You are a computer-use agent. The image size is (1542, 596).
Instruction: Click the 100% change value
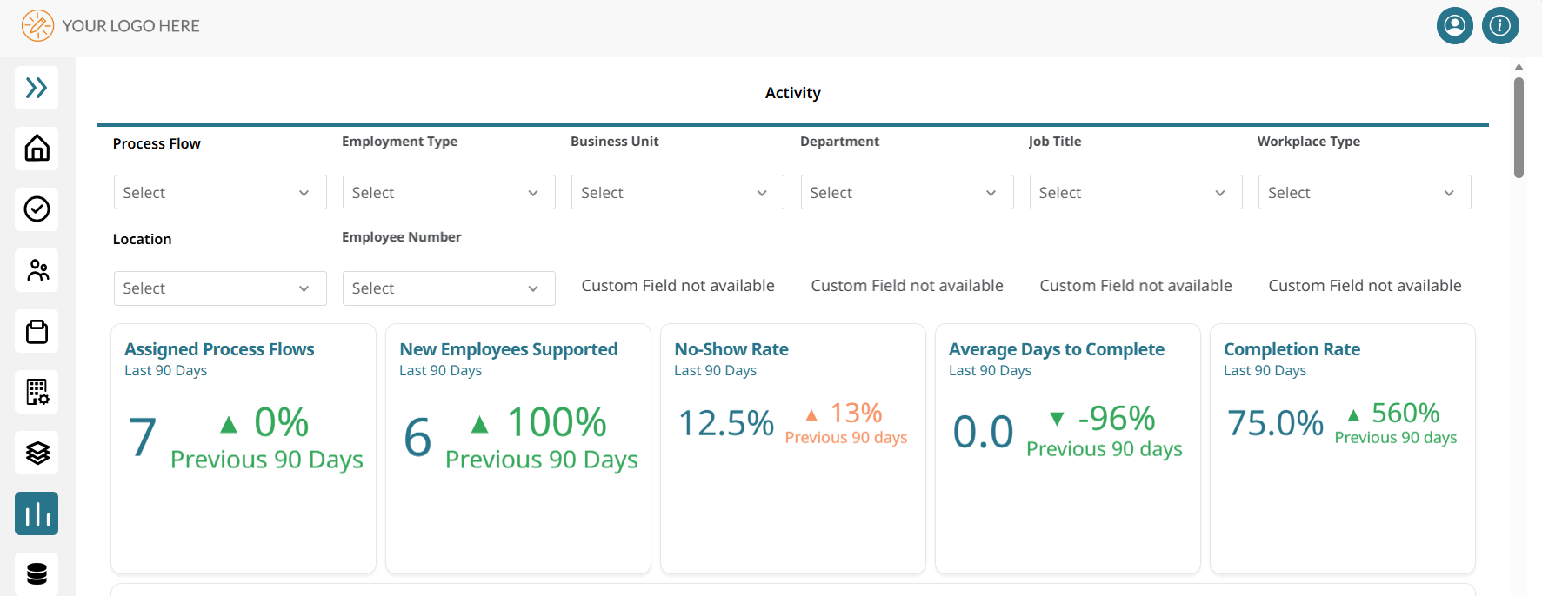point(557,423)
